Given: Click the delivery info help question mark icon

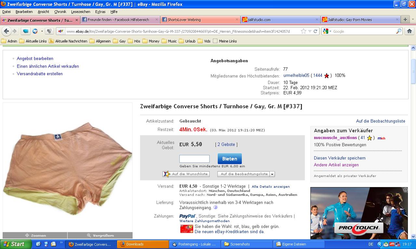Looking at the screenshot, I should [215, 207].
